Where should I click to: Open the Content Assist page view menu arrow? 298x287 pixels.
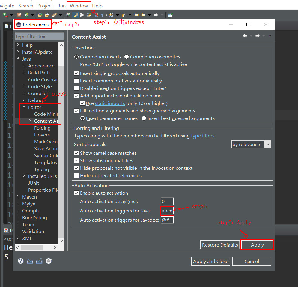270,36
